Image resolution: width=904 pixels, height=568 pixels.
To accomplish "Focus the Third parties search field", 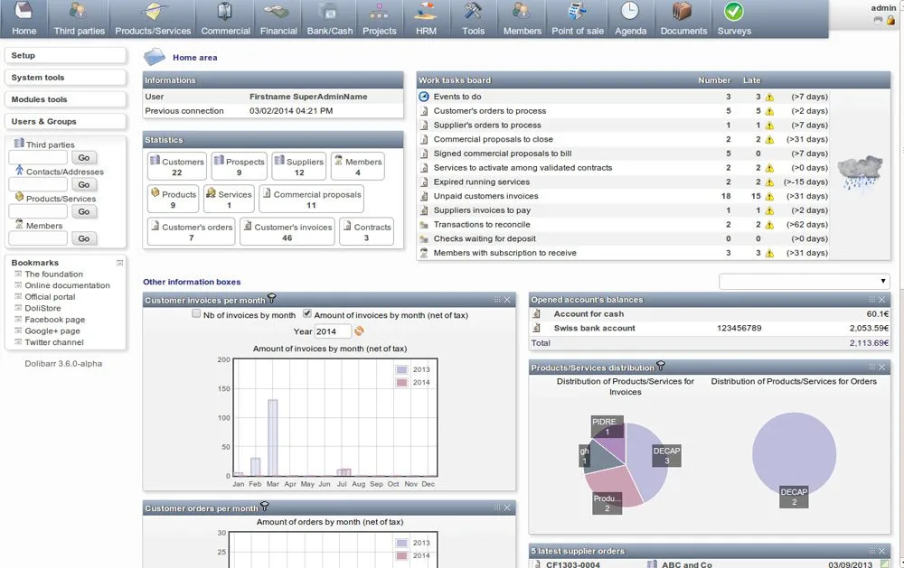I will (38, 157).
